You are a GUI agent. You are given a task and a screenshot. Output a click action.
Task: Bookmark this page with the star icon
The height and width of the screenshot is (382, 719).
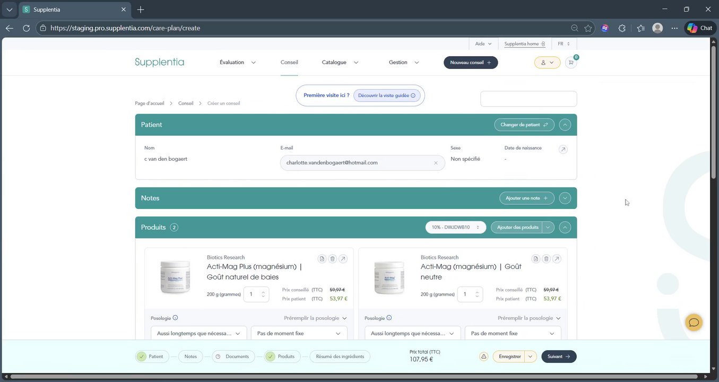click(588, 28)
